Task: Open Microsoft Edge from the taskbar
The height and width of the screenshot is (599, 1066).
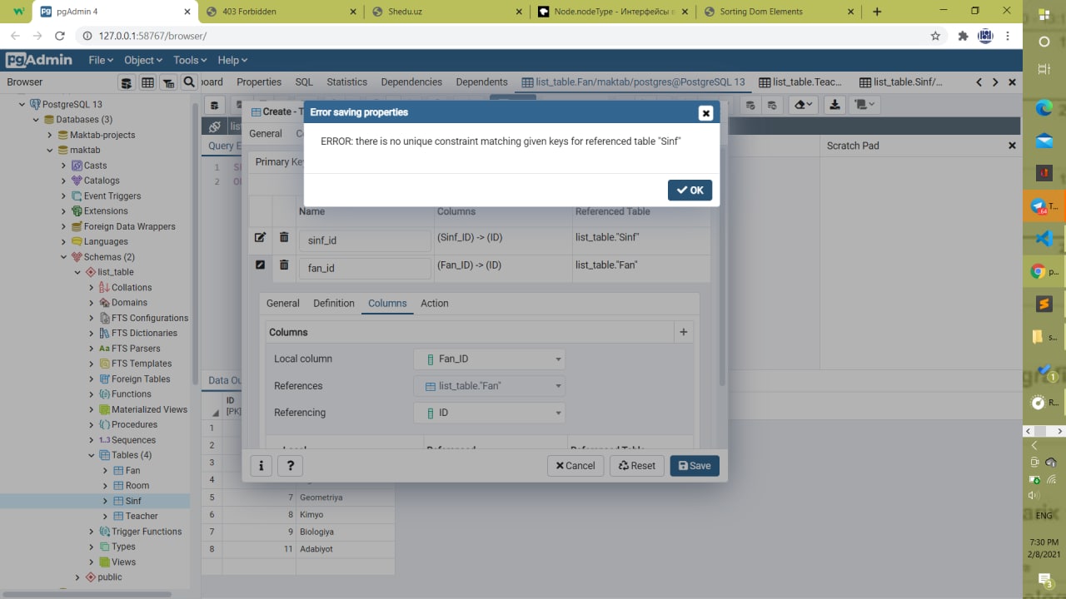Action: (1044, 107)
